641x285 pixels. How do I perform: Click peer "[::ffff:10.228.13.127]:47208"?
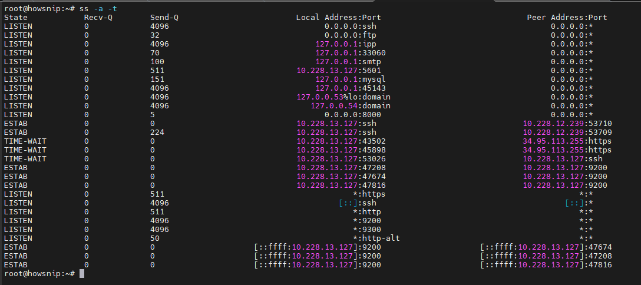tap(546, 256)
